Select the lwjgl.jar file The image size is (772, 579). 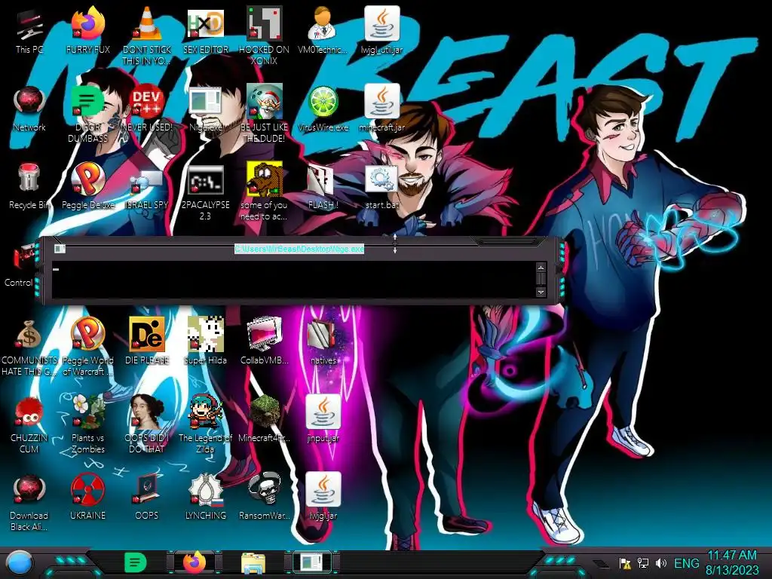(323, 498)
